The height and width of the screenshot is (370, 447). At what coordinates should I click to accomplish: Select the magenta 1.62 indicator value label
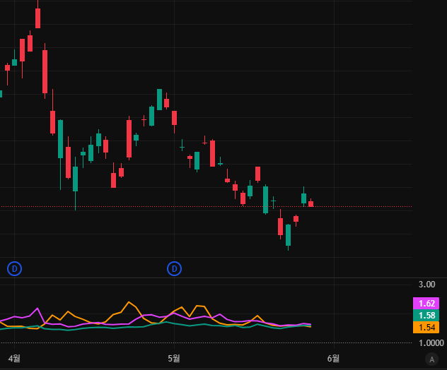[x=426, y=304]
